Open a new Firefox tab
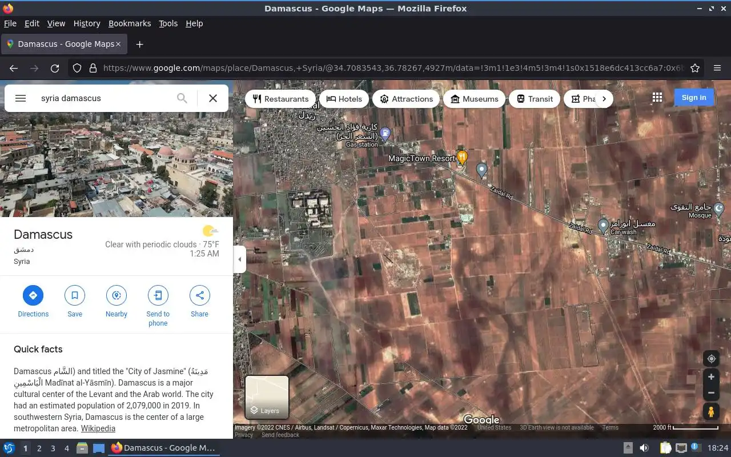This screenshot has height=457, width=731. pyautogui.click(x=139, y=44)
